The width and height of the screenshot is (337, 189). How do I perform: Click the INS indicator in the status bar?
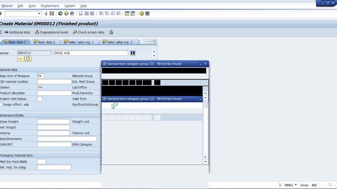(x=314, y=185)
